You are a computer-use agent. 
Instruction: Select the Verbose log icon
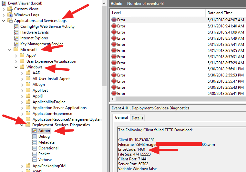[x=35, y=160]
